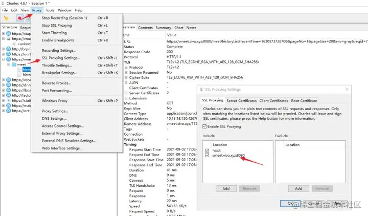
Task: Open the Client Certificates dialog tab
Action: 273,101
